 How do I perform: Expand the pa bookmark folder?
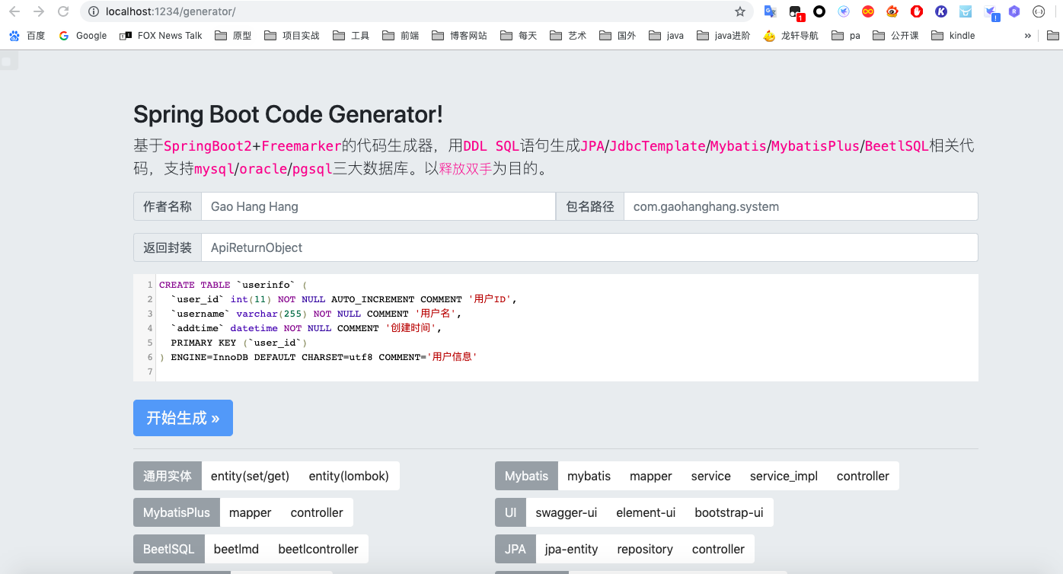click(846, 35)
